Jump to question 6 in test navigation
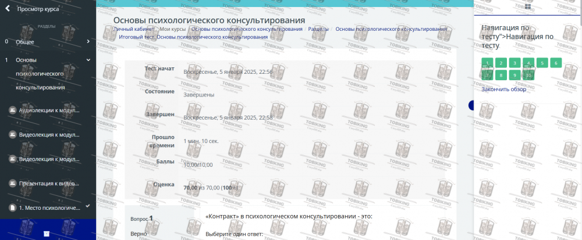Image resolution: width=582 pixels, height=240 pixels. (x=556, y=63)
